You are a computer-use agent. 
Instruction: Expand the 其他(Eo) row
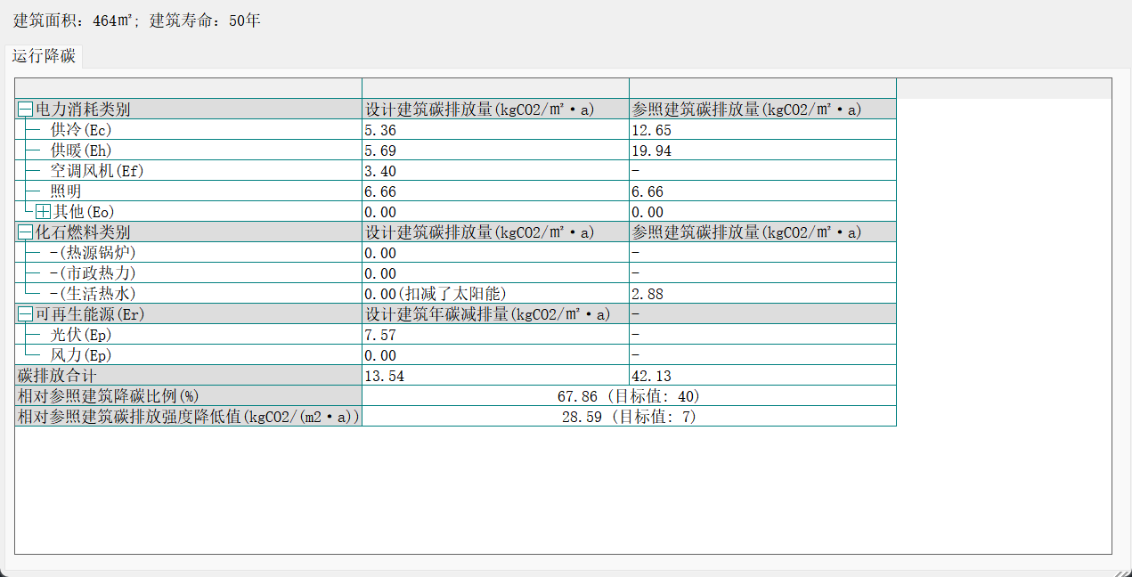[43, 212]
